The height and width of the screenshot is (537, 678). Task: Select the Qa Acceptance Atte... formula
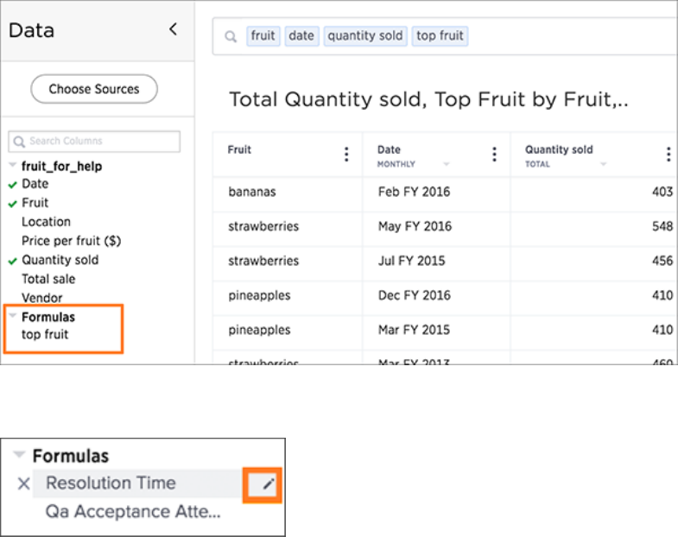[x=133, y=511]
